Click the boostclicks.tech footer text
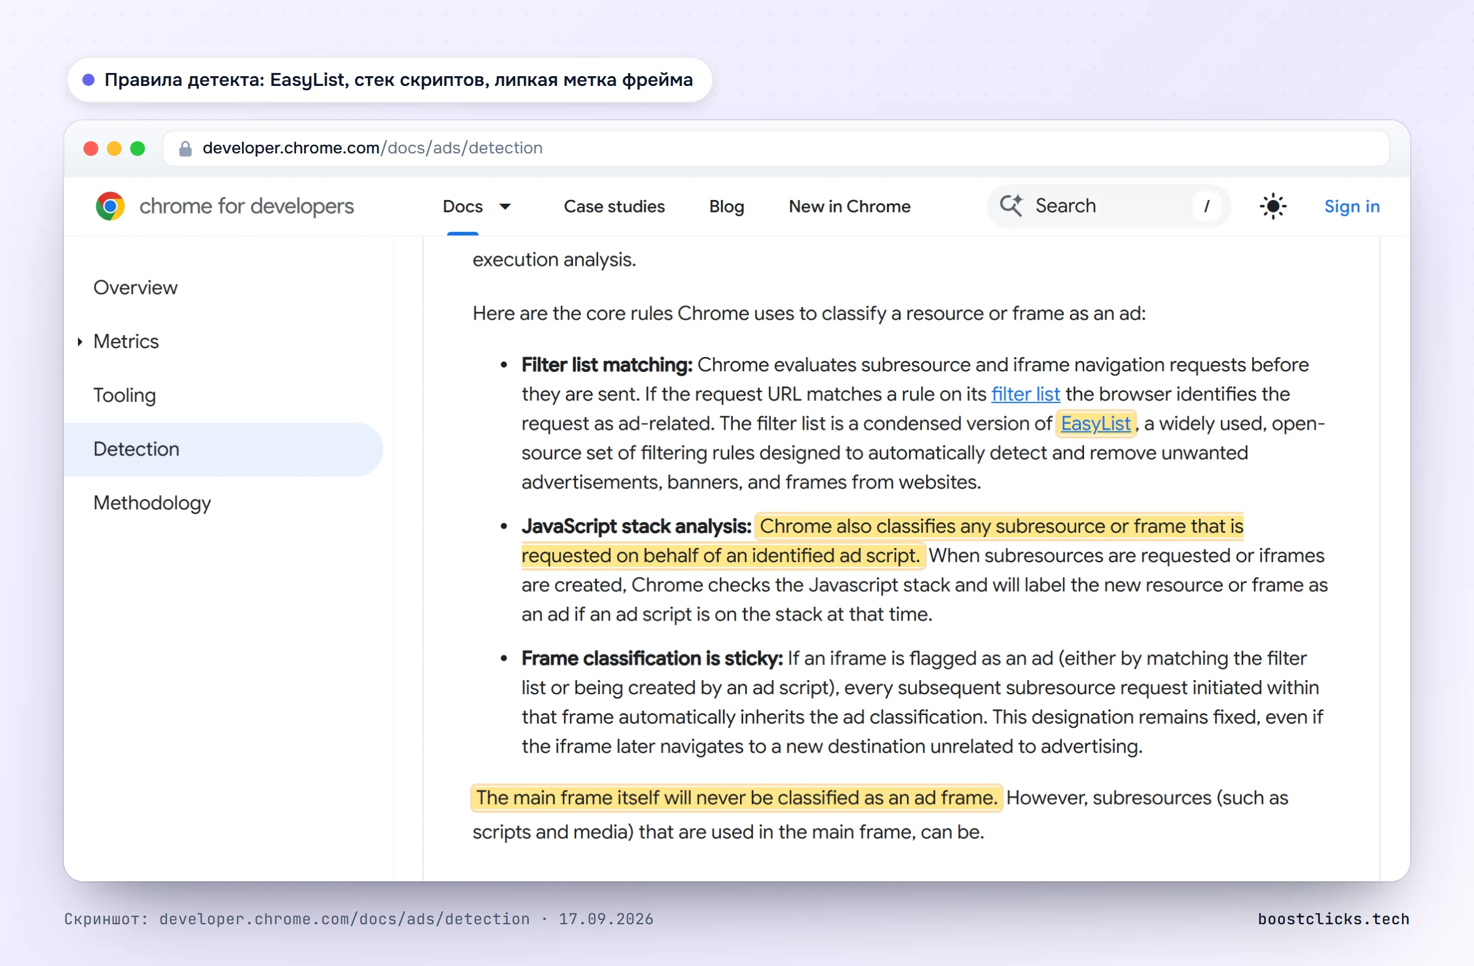Viewport: 1474px width, 966px height. [x=1333, y=919]
